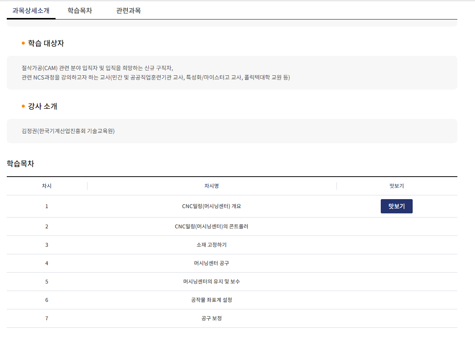Click the 학습 대상자 section heading
This screenshot has width=475, height=348.
[x=46, y=43]
